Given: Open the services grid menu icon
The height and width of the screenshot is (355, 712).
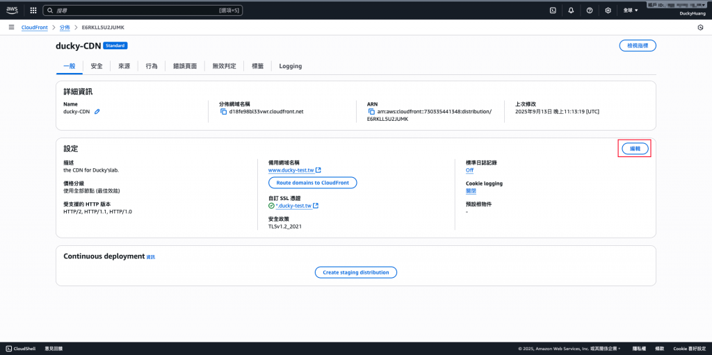Looking at the screenshot, I should [33, 10].
